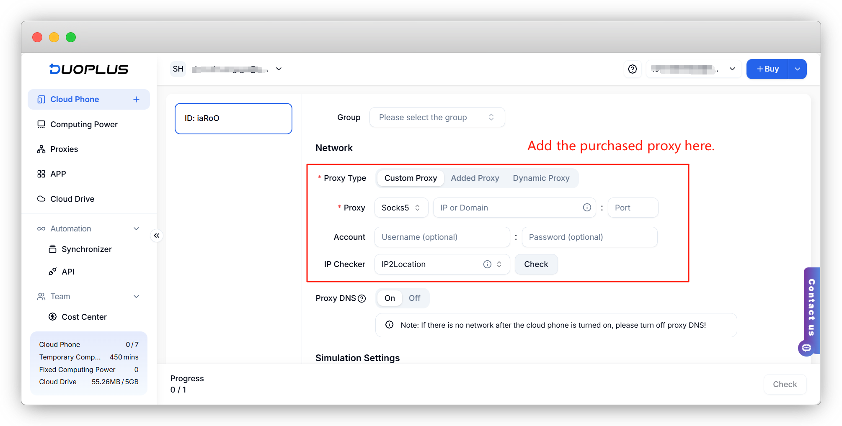Viewport: 842px width, 426px height.
Task: Select Custom Proxy type
Action: click(411, 178)
